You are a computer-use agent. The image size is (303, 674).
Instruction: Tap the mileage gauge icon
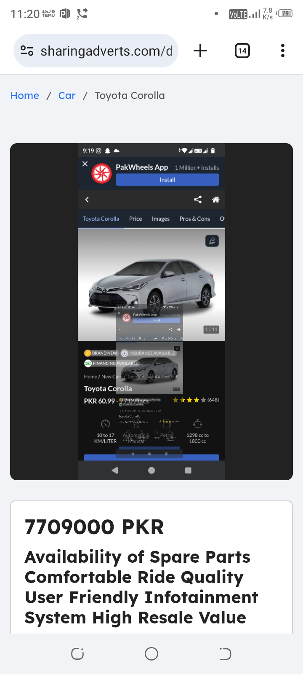coord(105,424)
